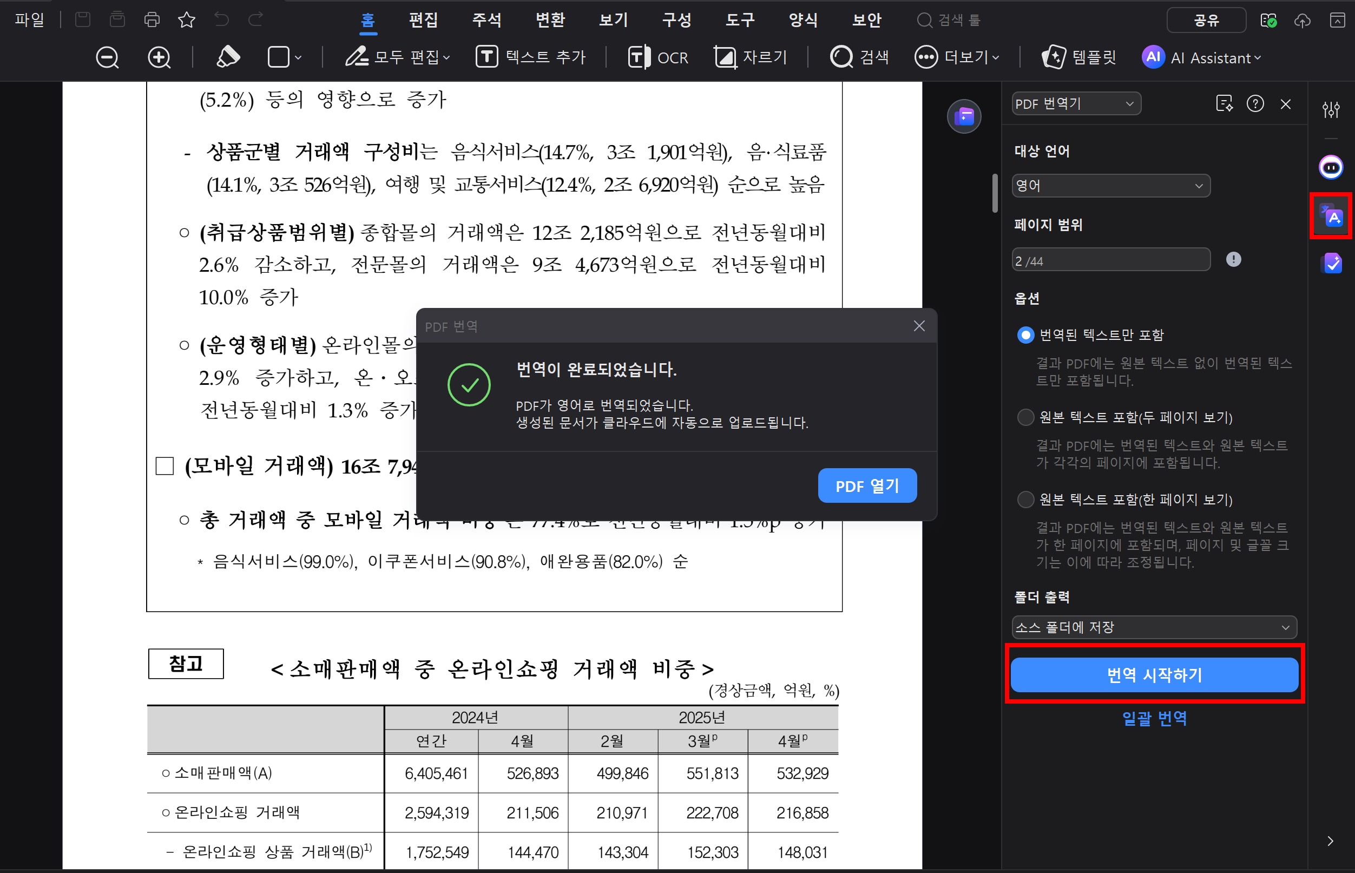Image resolution: width=1355 pixels, height=873 pixels.
Task: Switch to the 주석 tab
Action: (x=487, y=20)
